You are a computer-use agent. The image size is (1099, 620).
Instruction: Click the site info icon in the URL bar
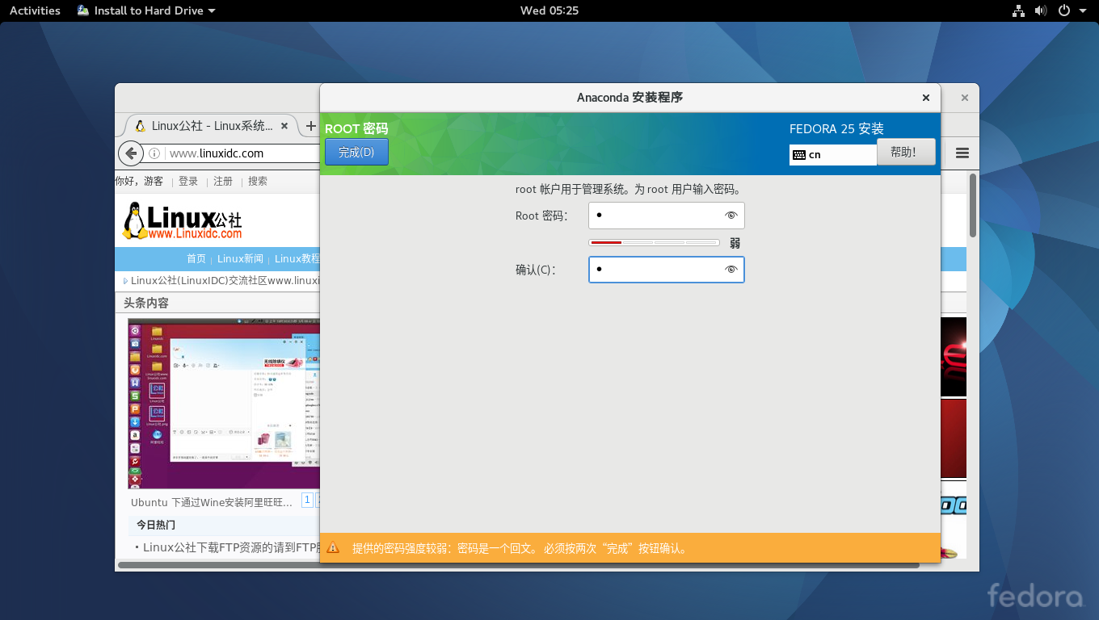coord(154,153)
